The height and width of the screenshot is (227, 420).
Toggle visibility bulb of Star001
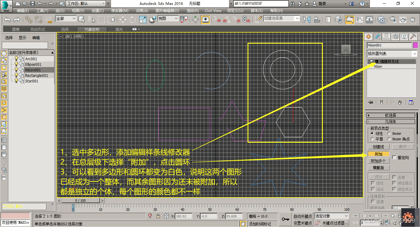(x=16, y=81)
